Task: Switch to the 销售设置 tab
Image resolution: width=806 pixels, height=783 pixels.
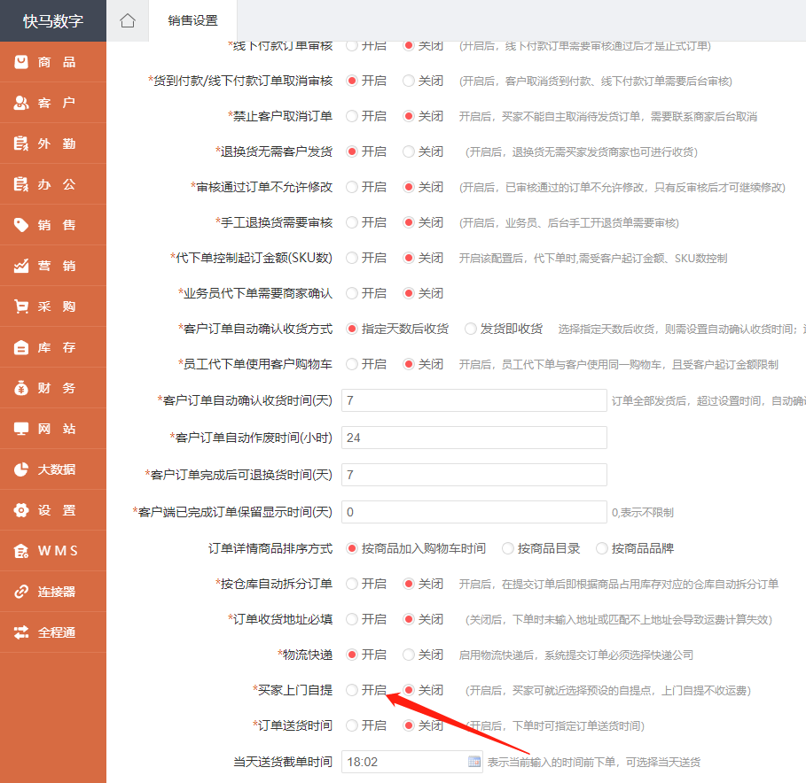Action: pyautogui.click(x=192, y=20)
